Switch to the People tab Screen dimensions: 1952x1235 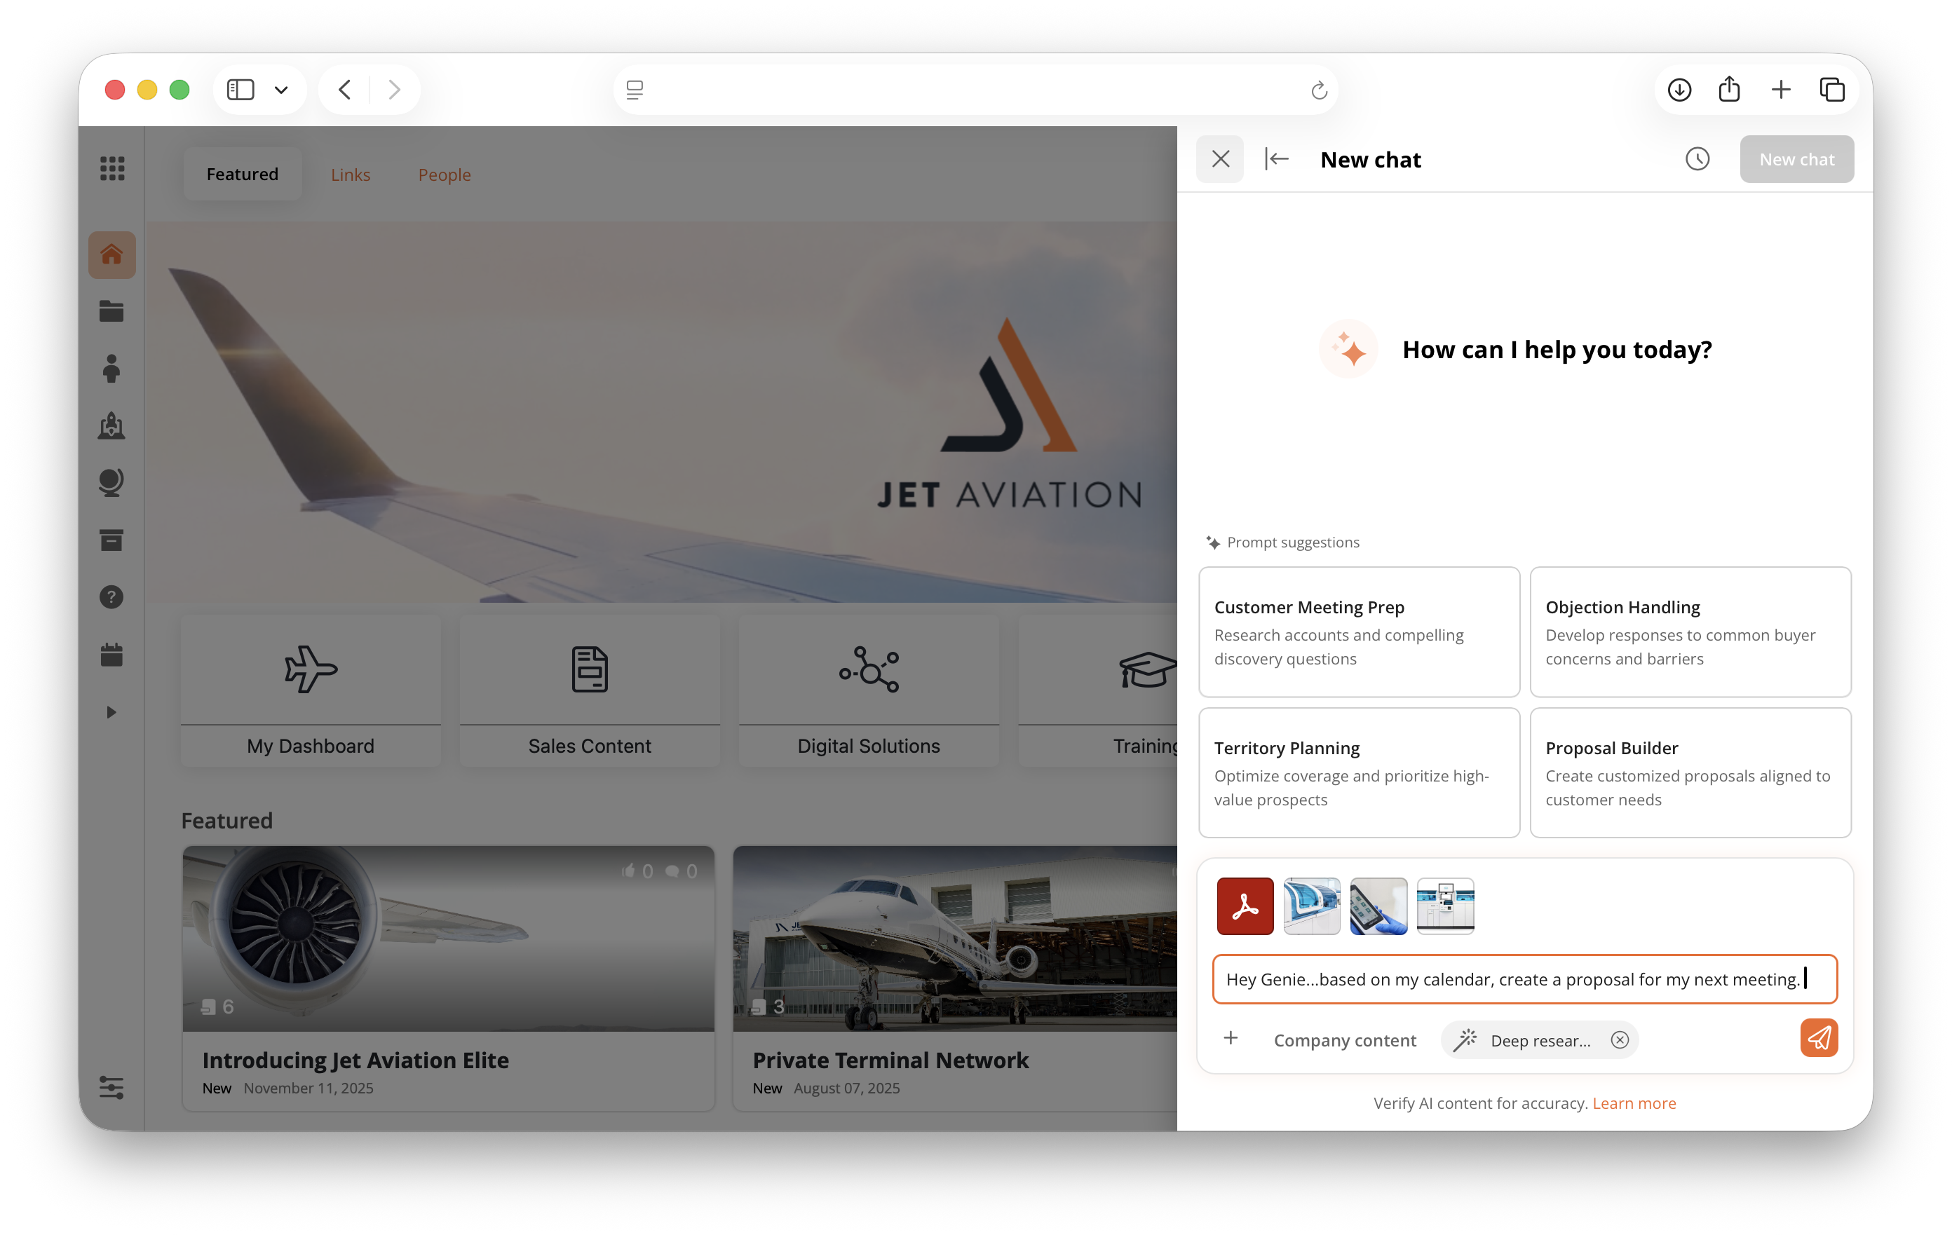[x=445, y=175]
